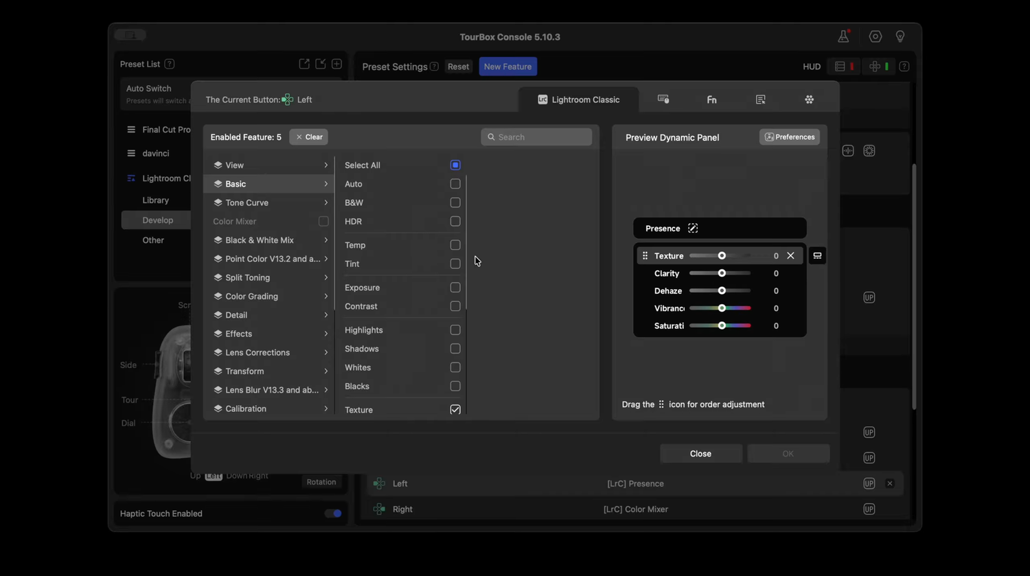Click the d-pad icon in the Left row

[379, 483]
